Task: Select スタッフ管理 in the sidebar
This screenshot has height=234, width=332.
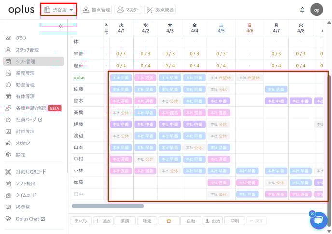Action: [27, 50]
